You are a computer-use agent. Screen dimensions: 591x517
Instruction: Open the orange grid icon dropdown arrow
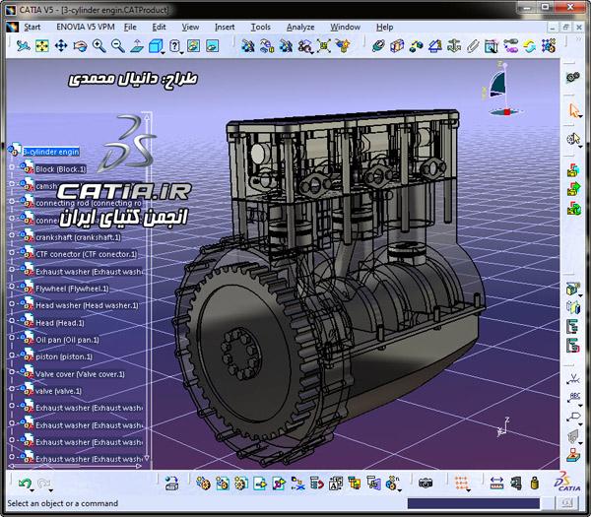(x=468, y=490)
